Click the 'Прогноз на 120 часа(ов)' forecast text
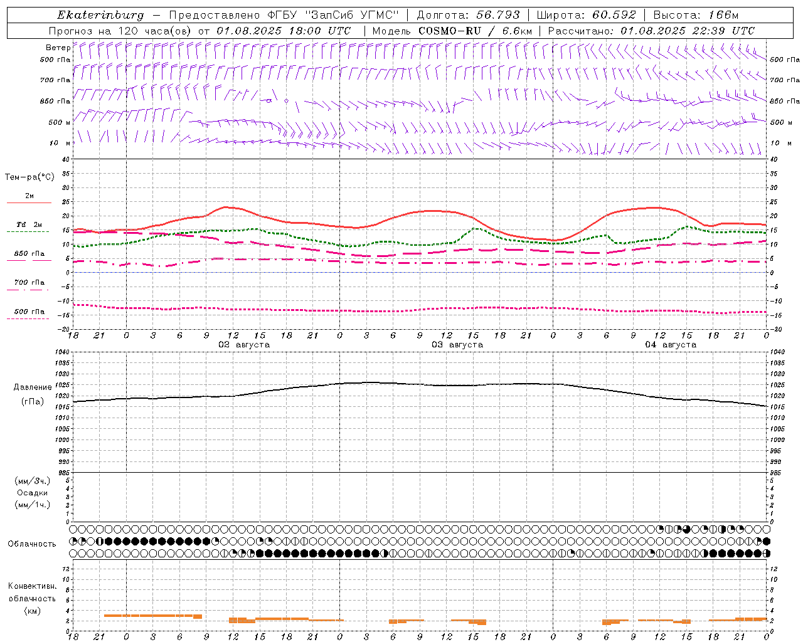The image size is (803, 642). pyautogui.click(x=120, y=31)
